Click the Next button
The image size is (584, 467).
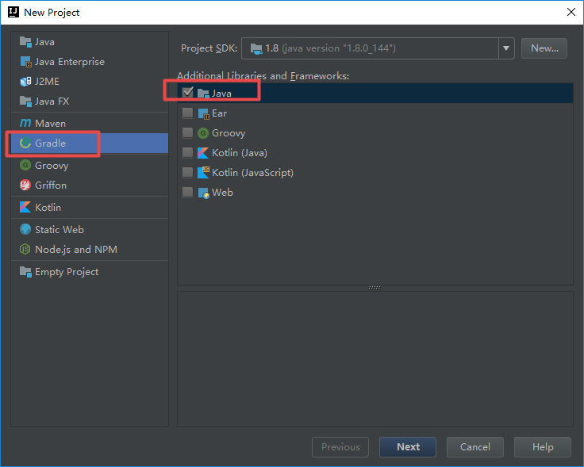[x=408, y=447]
